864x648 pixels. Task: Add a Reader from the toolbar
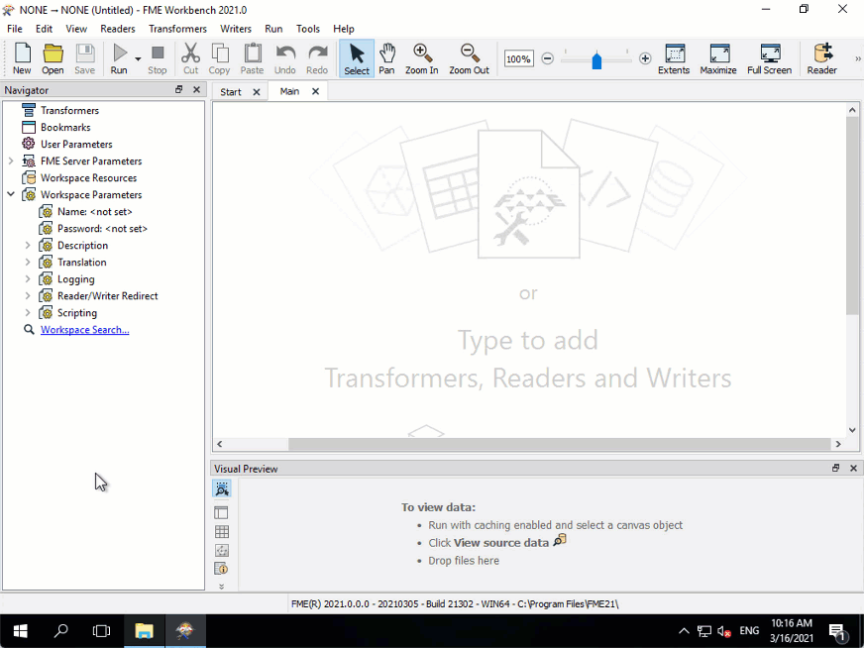[x=822, y=58]
